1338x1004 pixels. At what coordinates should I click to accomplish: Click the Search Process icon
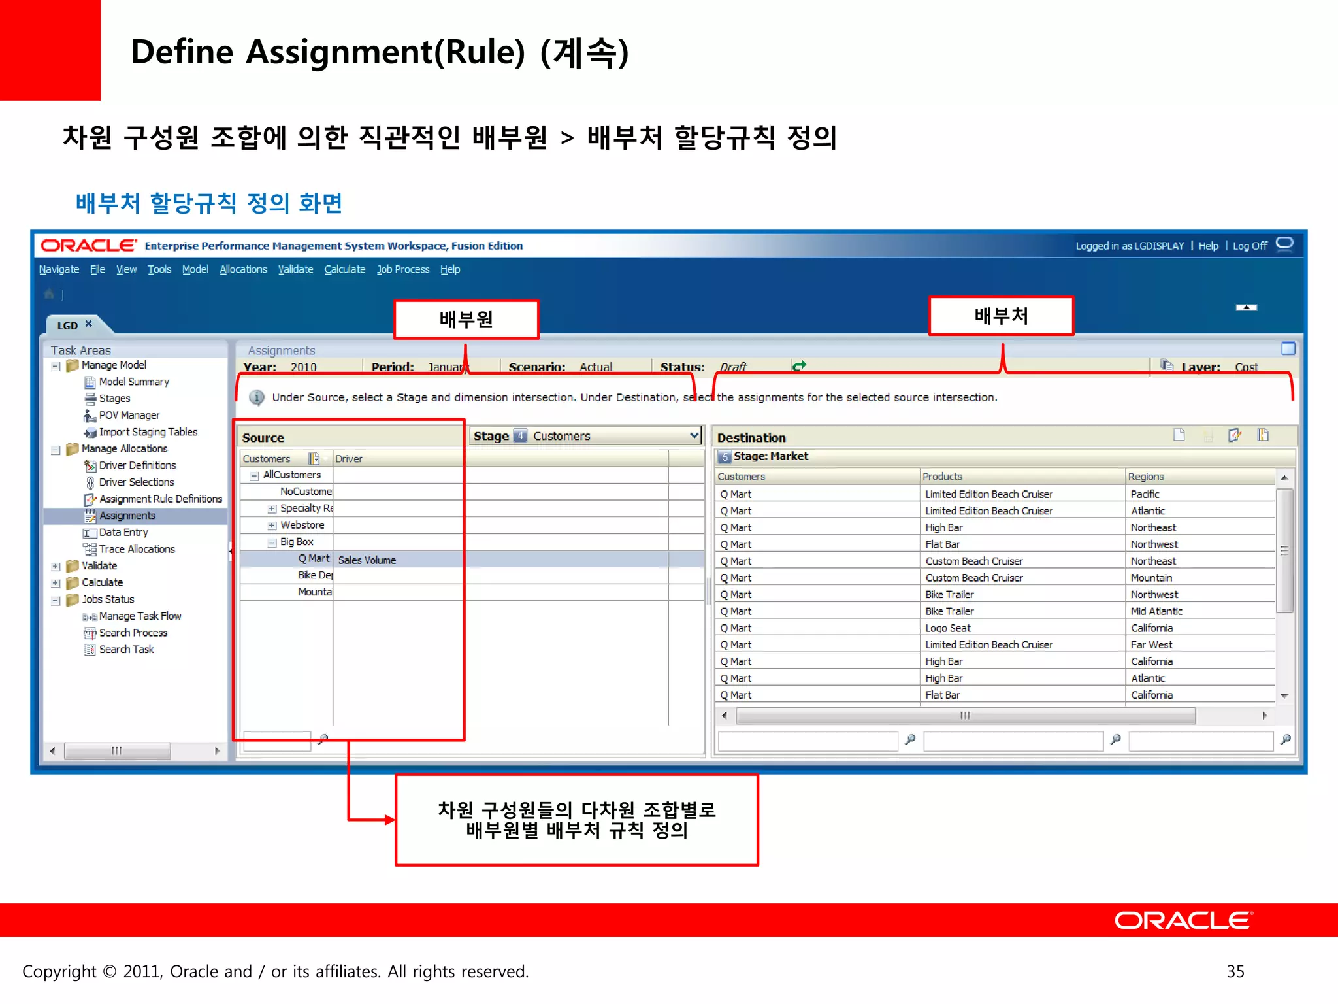click(x=90, y=633)
